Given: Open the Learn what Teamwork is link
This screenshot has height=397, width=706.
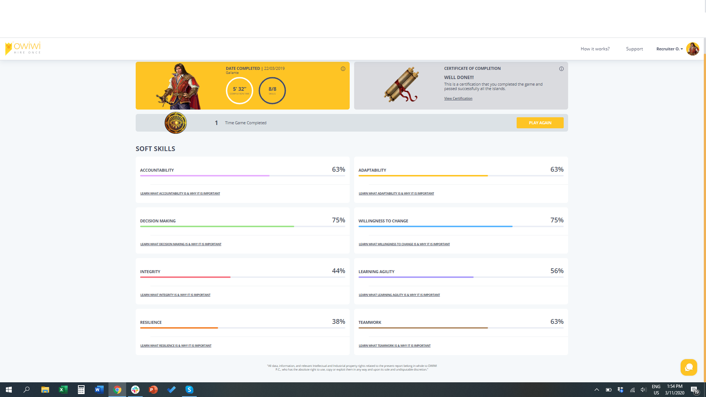Looking at the screenshot, I should click(395, 346).
